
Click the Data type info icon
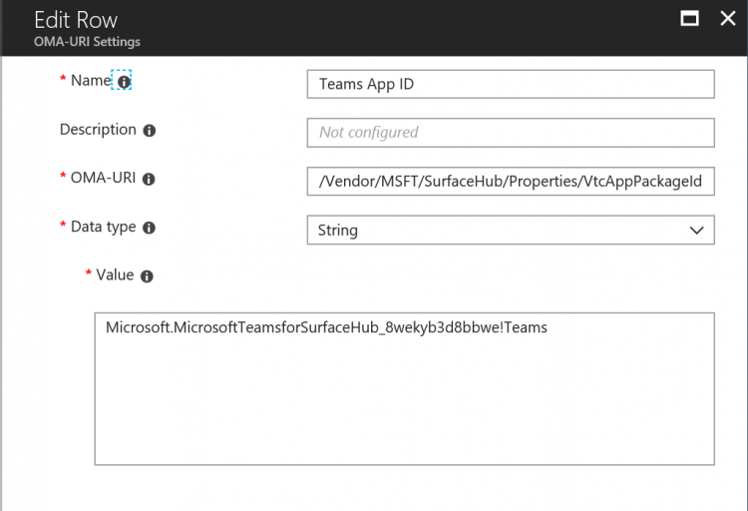(x=150, y=228)
